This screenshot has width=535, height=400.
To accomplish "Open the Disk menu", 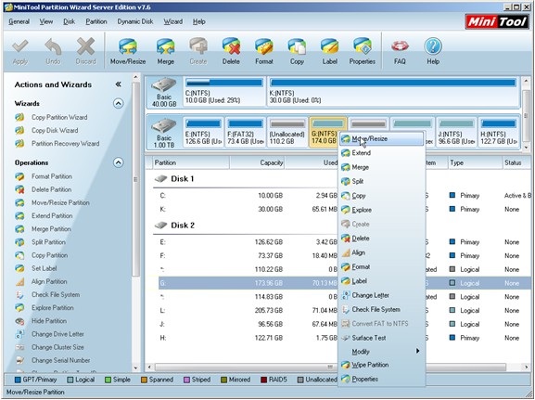I will pos(69,21).
